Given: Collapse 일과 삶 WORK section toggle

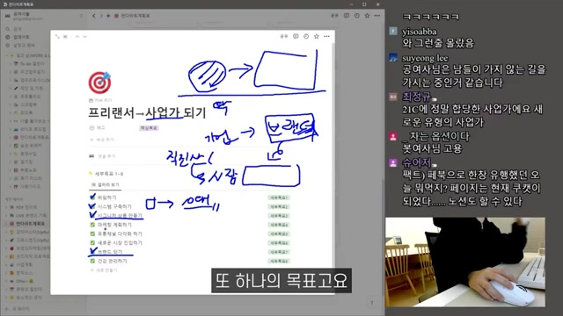Looking at the screenshot, I should [6, 55].
